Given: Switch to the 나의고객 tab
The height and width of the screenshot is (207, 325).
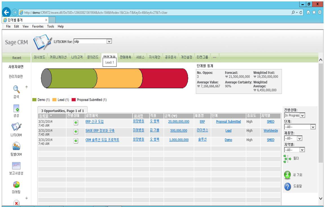Looking at the screenshot, I should pos(77,57).
